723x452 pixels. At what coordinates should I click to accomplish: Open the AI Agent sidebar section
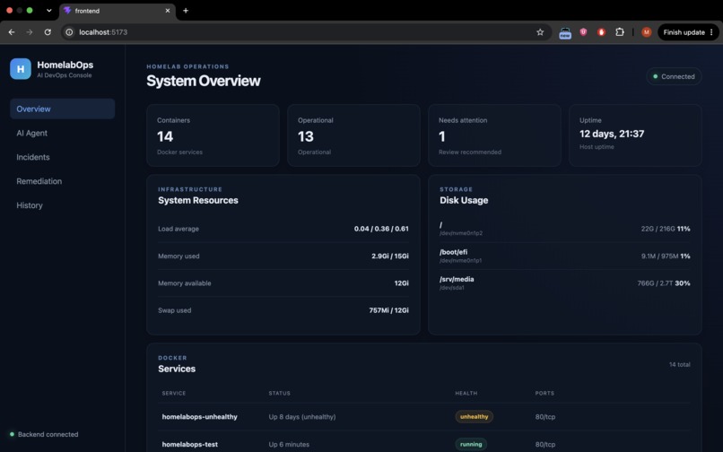(x=62, y=133)
